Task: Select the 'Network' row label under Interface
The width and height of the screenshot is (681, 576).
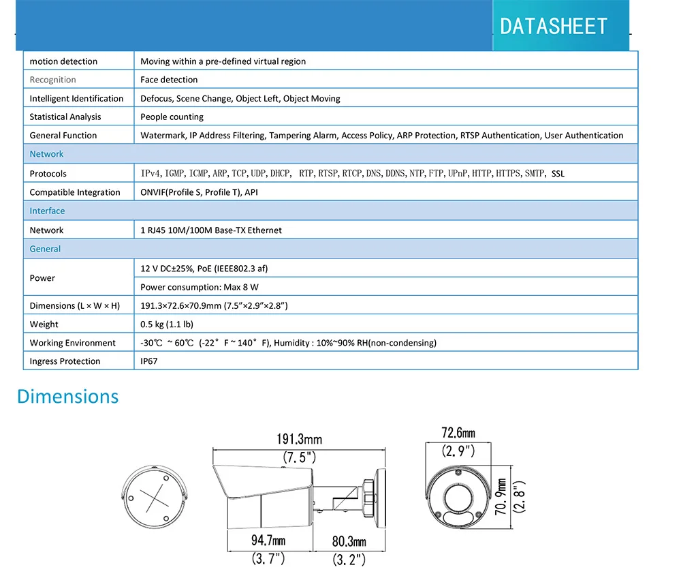Action: pos(46,230)
